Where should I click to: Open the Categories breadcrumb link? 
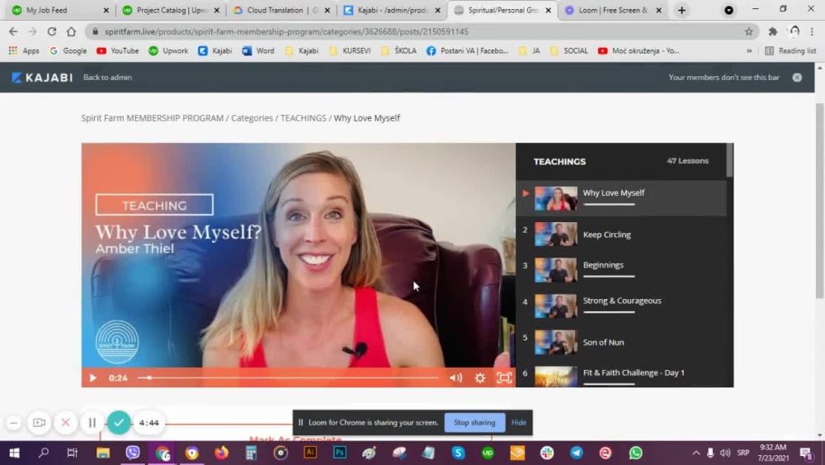click(252, 118)
